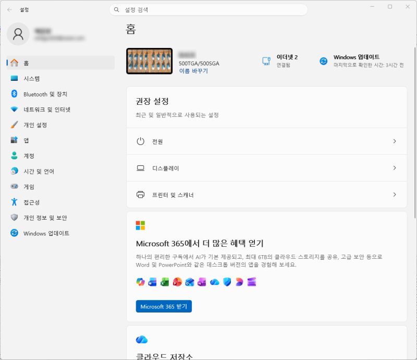Expand 프린터 및 스캐너 row chevron
Viewport: 417px width, 360px height.
point(395,195)
